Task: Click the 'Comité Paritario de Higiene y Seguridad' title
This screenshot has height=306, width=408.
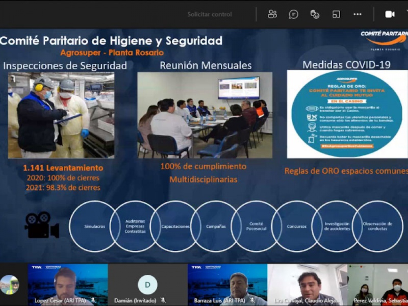Action: 111,41
